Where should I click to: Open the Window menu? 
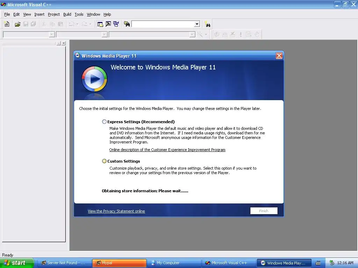point(93,14)
